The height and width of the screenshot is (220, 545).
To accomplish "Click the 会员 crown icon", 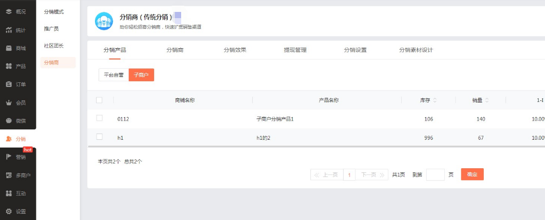I will tap(9, 102).
